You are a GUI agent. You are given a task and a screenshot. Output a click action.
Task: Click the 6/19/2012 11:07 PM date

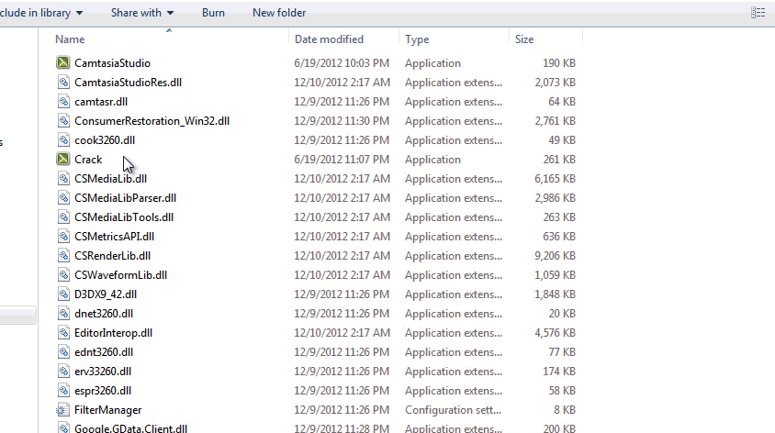(342, 160)
